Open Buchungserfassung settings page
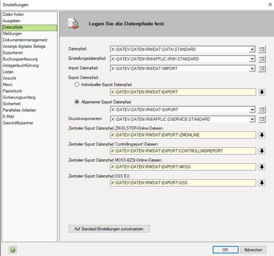This screenshot has height=256, width=274. tap(30, 59)
